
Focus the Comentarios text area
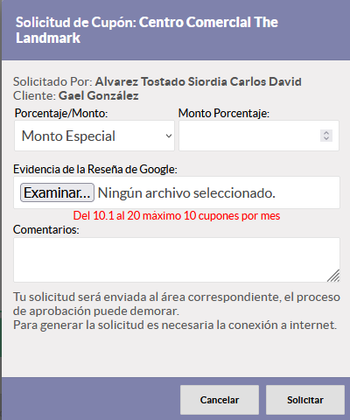click(177, 260)
